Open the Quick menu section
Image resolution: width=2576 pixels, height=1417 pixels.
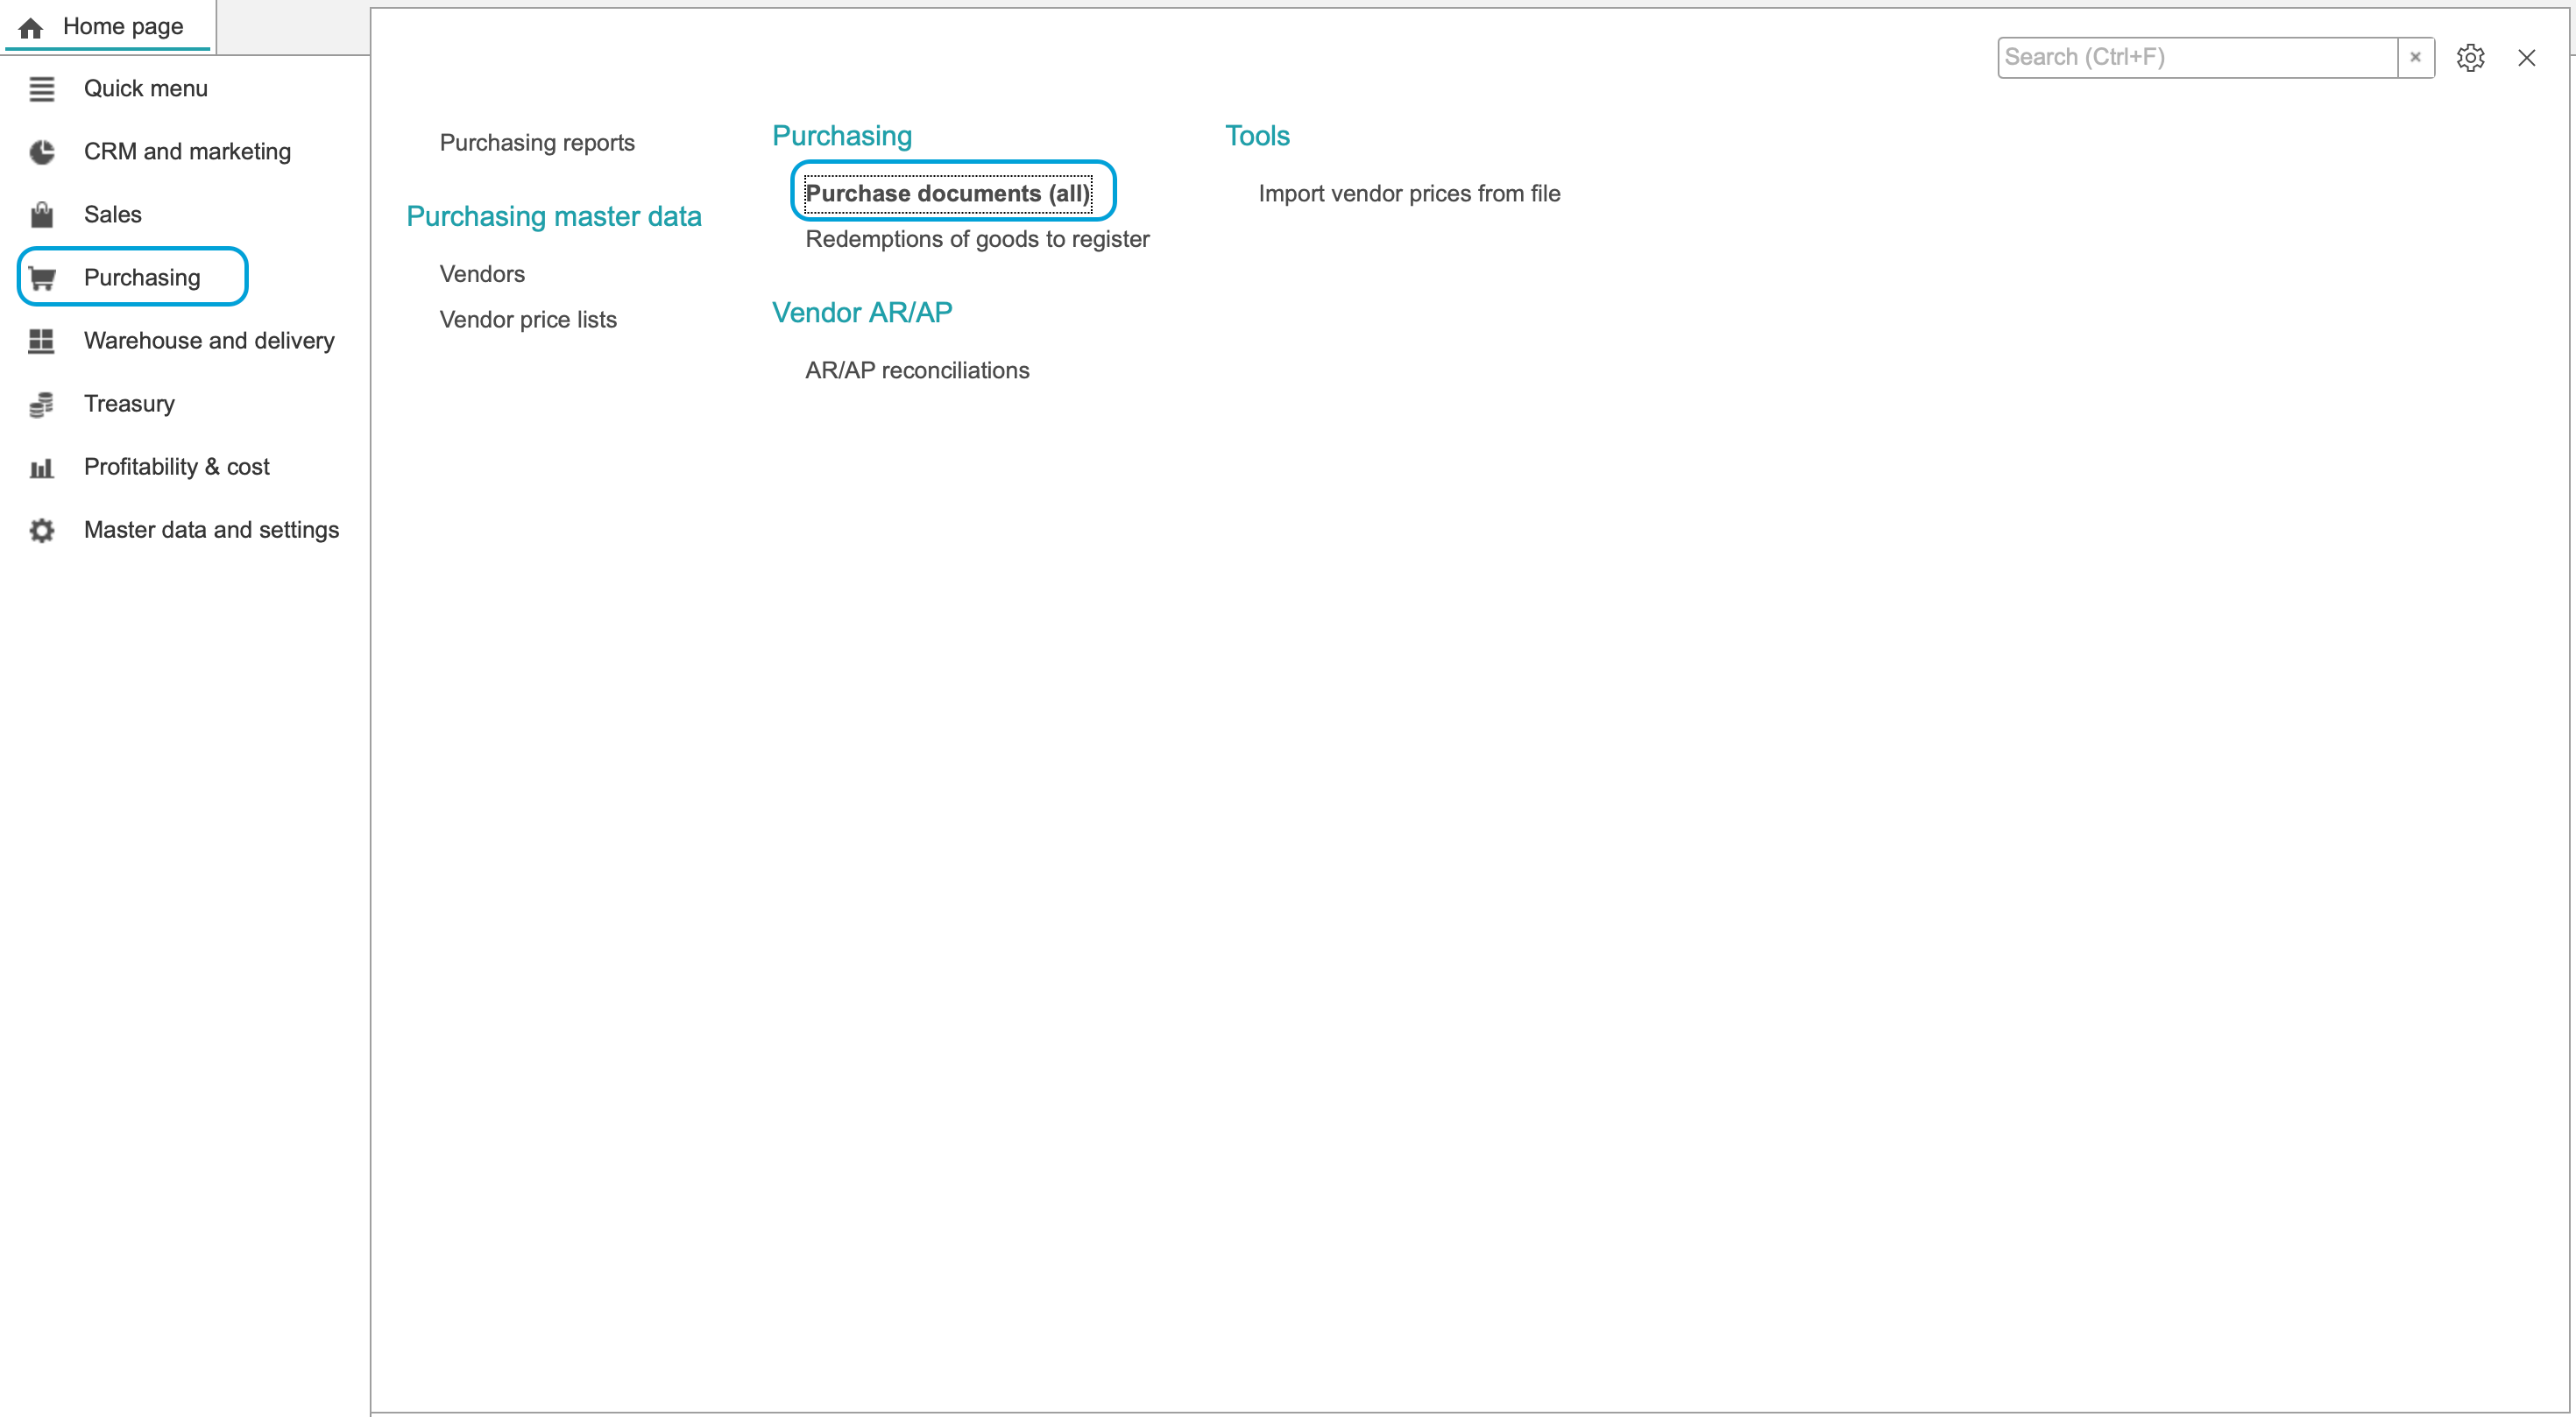click(146, 88)
